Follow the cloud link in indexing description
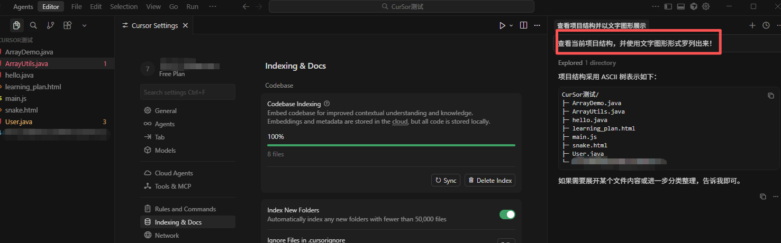 click(x=400, y=121)
